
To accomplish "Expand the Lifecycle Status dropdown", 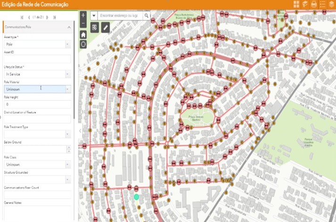I will 67,74.
